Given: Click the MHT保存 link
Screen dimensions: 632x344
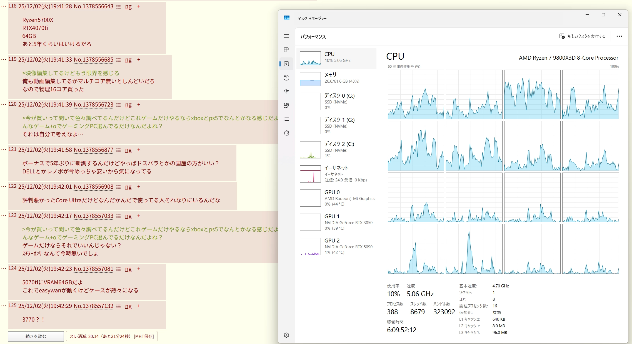Looking at the screenshot, I should 144,336.
